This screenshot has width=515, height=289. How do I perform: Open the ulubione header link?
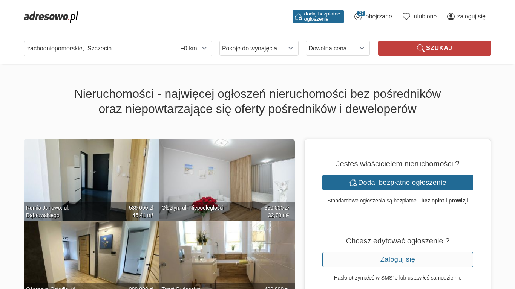tap(425, 17)
